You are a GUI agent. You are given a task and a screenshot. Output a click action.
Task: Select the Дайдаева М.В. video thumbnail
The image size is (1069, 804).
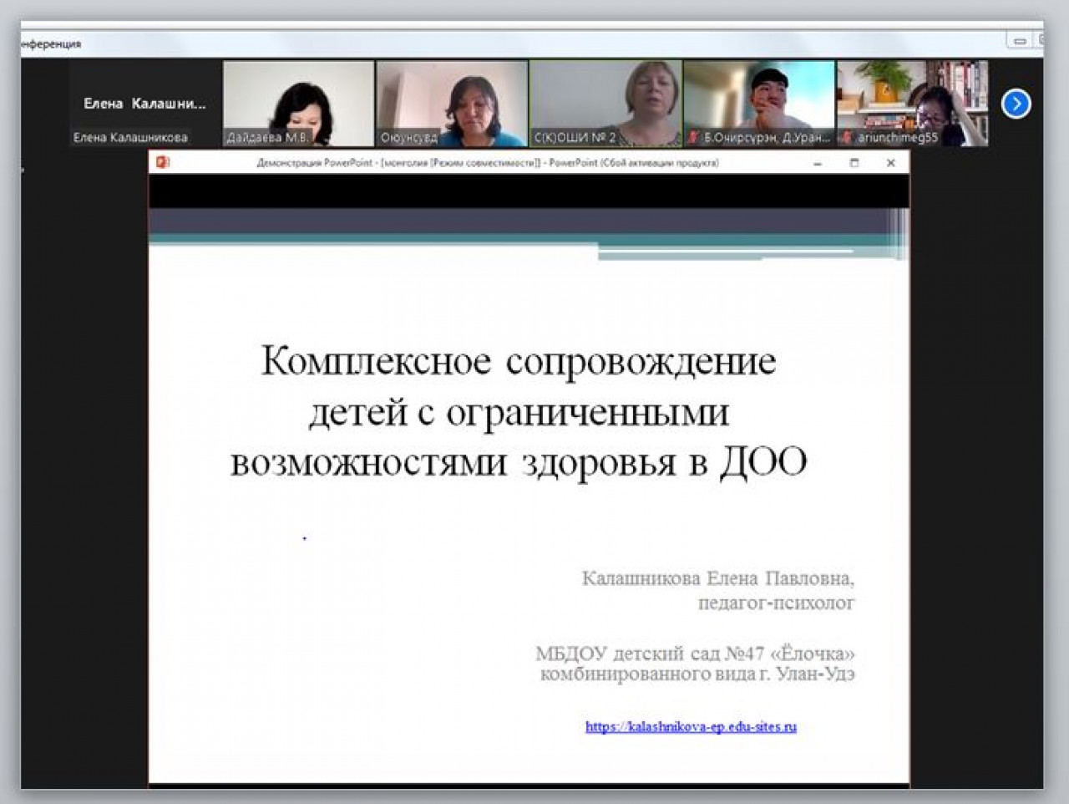tap(298, 104)
